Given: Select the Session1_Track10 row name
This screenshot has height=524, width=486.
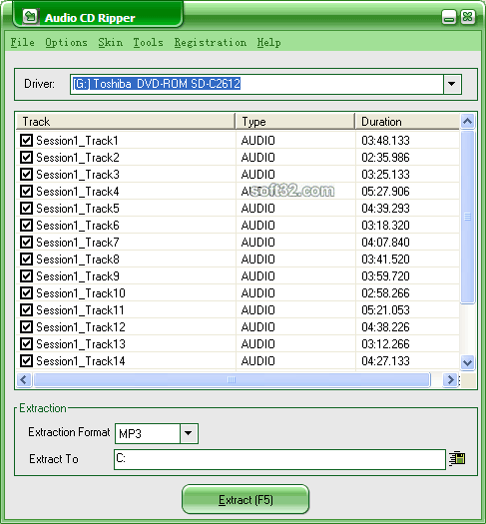Looking at the screenshot, I should (x=81, y=293).
